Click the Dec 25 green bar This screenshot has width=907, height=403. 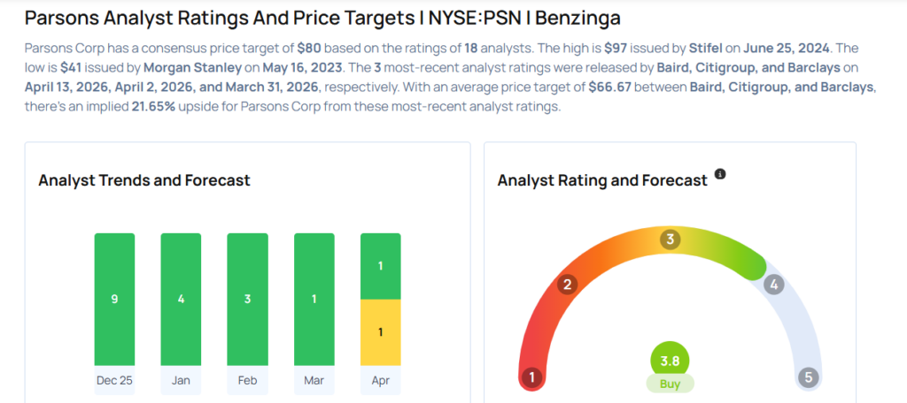(x=114, y=299)
